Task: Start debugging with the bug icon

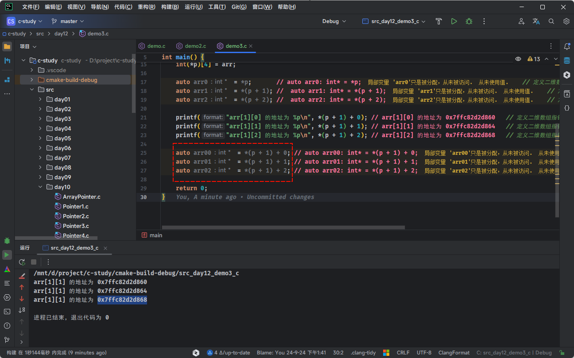Action: click(x=469, y=21)
